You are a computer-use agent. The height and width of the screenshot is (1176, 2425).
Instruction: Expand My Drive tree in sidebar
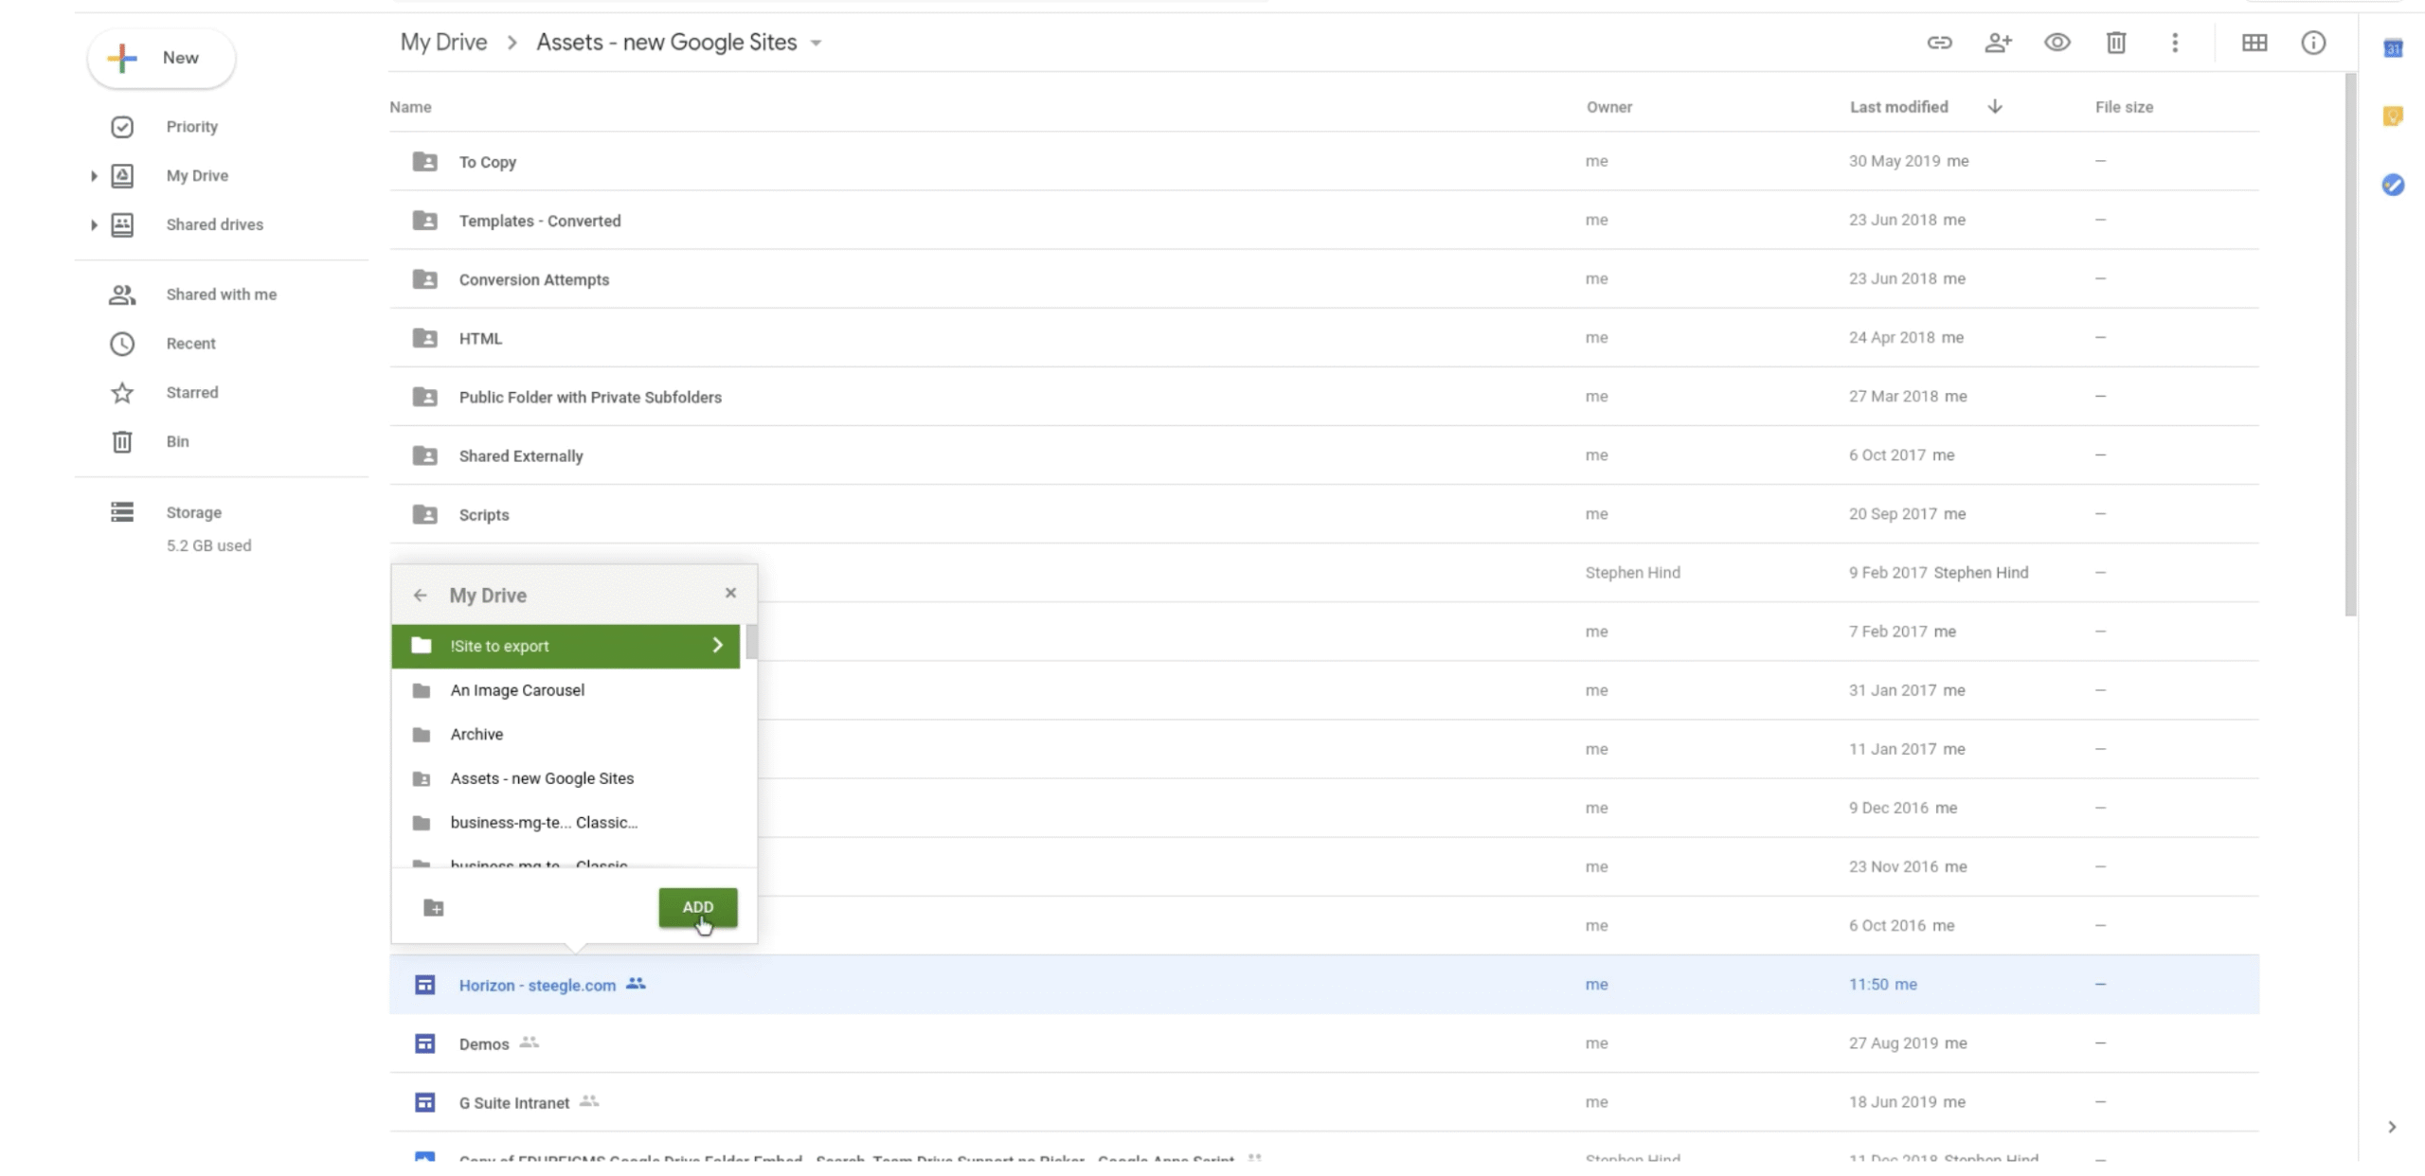[x=94, y=176]
